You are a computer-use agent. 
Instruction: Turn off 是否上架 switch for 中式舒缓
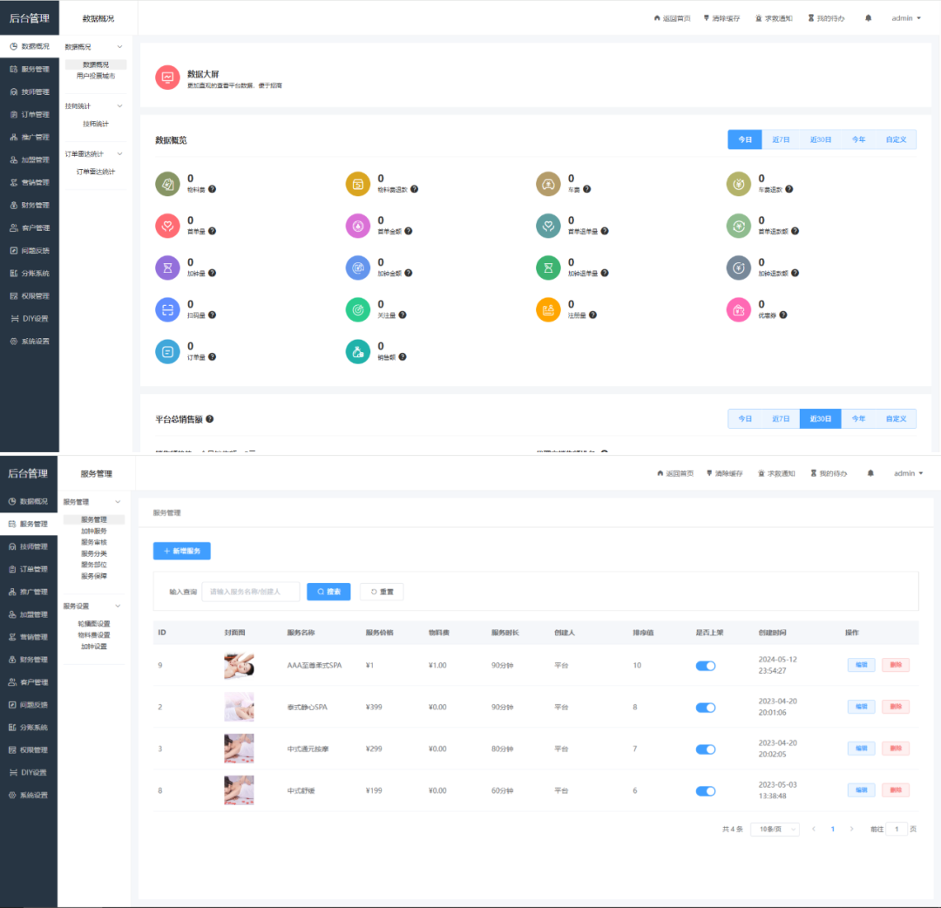point(705,791)
